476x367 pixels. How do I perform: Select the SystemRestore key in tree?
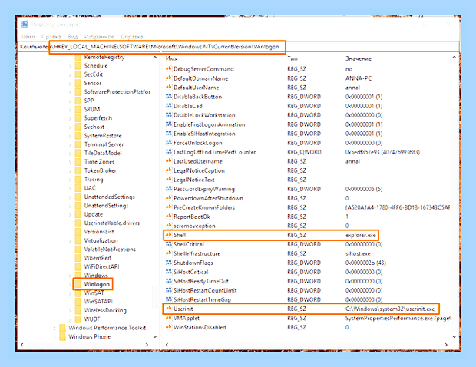tap(103, 136)
